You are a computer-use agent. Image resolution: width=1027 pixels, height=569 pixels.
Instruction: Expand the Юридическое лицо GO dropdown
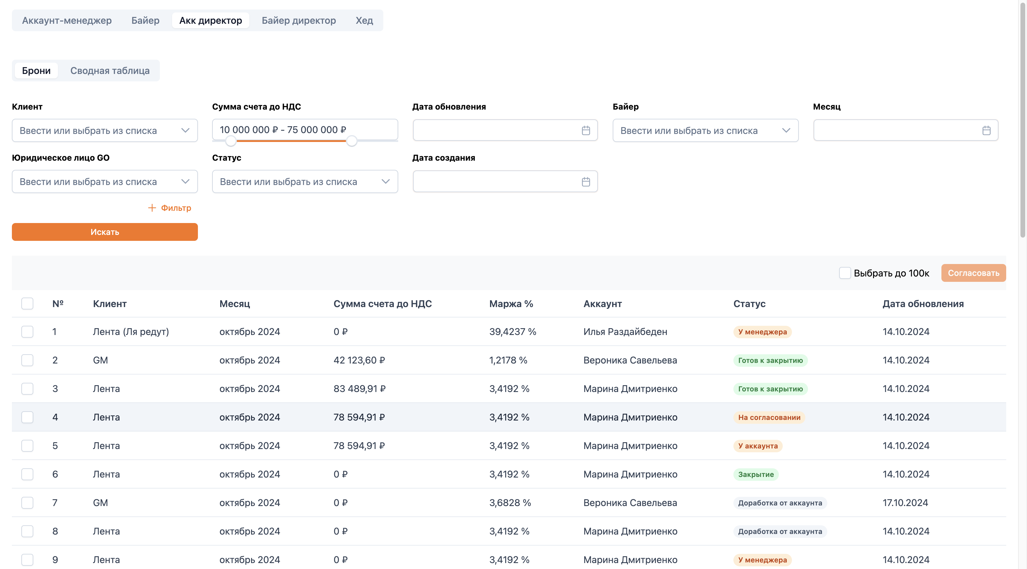tap(105, 182)
